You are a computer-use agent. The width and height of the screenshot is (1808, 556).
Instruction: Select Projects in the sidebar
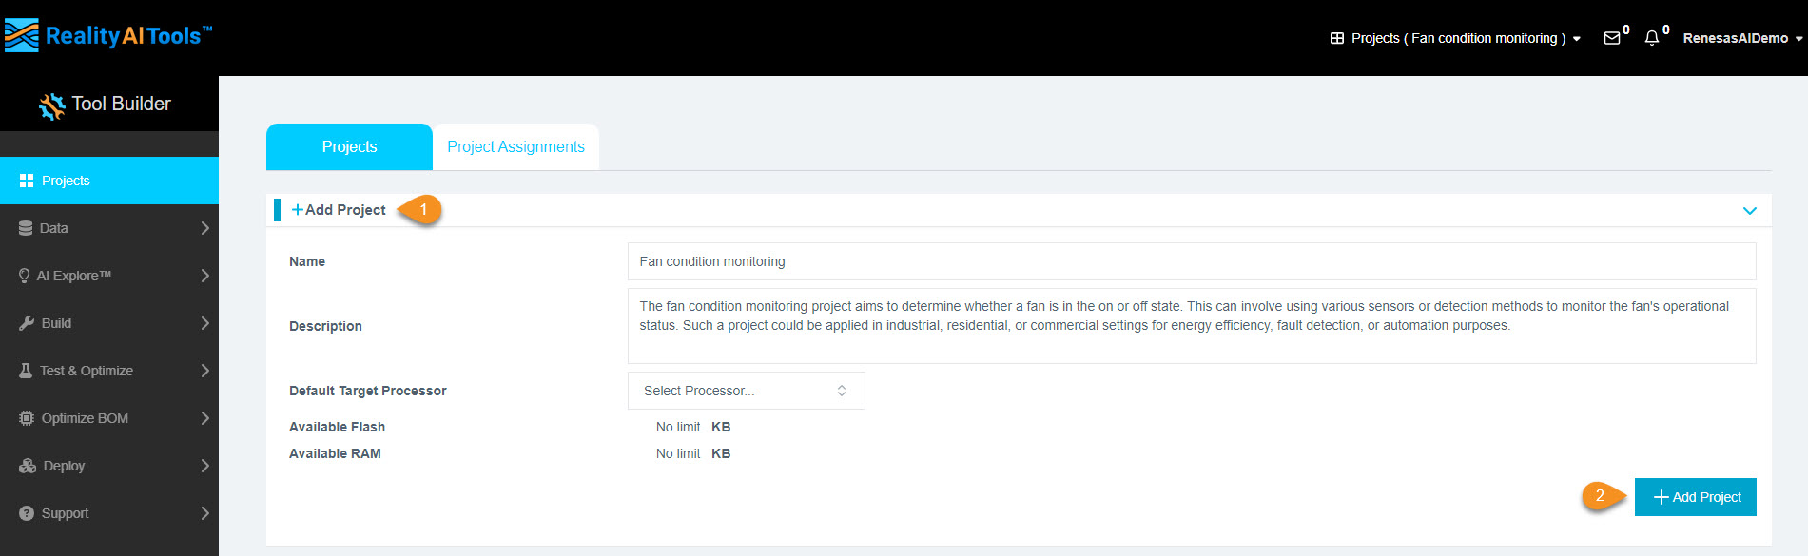click(109, 181)
